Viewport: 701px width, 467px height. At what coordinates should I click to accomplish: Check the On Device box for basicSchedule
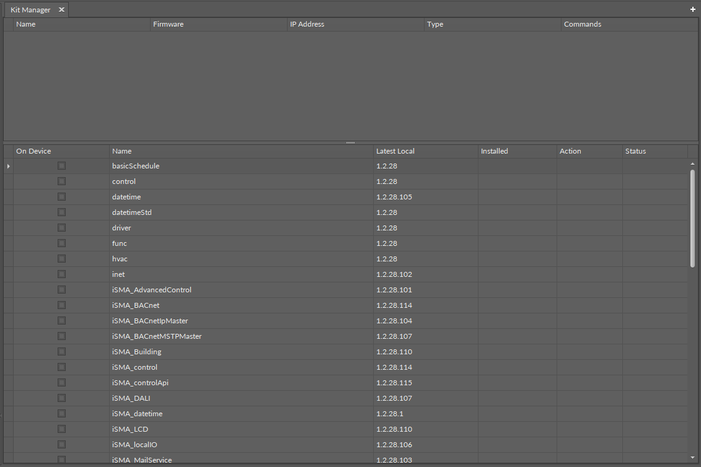tap(61, 166)
